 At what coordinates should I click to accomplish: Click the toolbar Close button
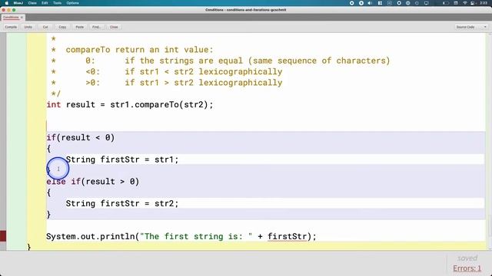click(114, 28)
